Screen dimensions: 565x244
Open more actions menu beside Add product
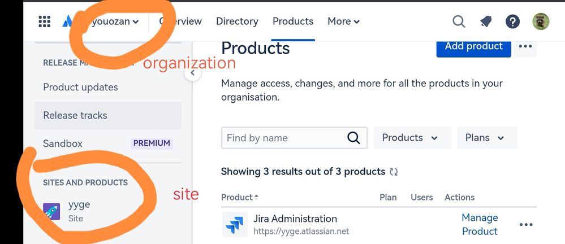[x=525, y=46]
